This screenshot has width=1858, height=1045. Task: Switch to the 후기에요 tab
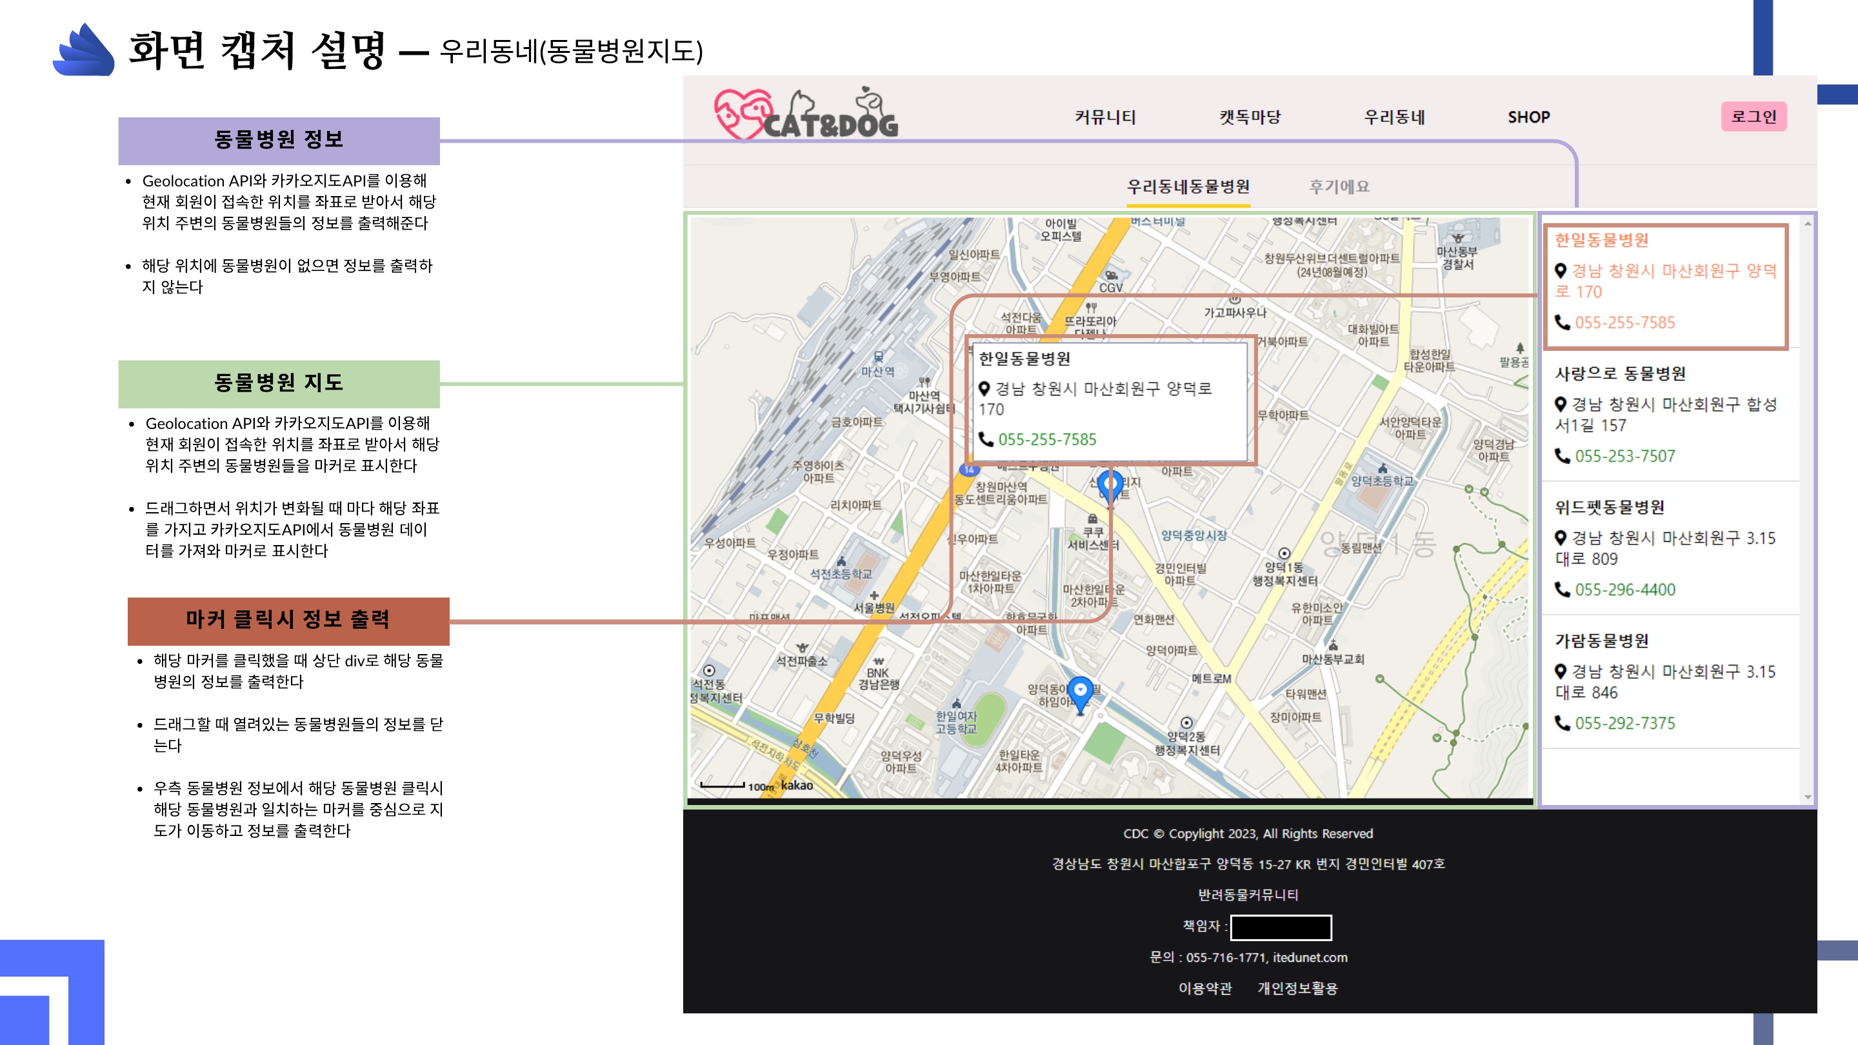[1339, 187]
